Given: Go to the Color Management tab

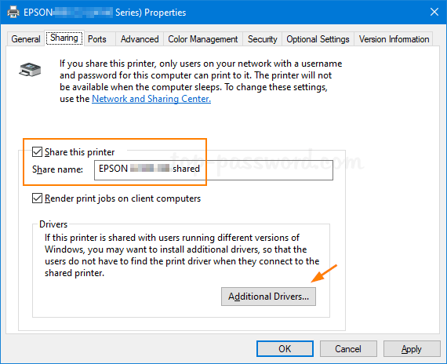Looking at the screenshot, I should [202, 39].
